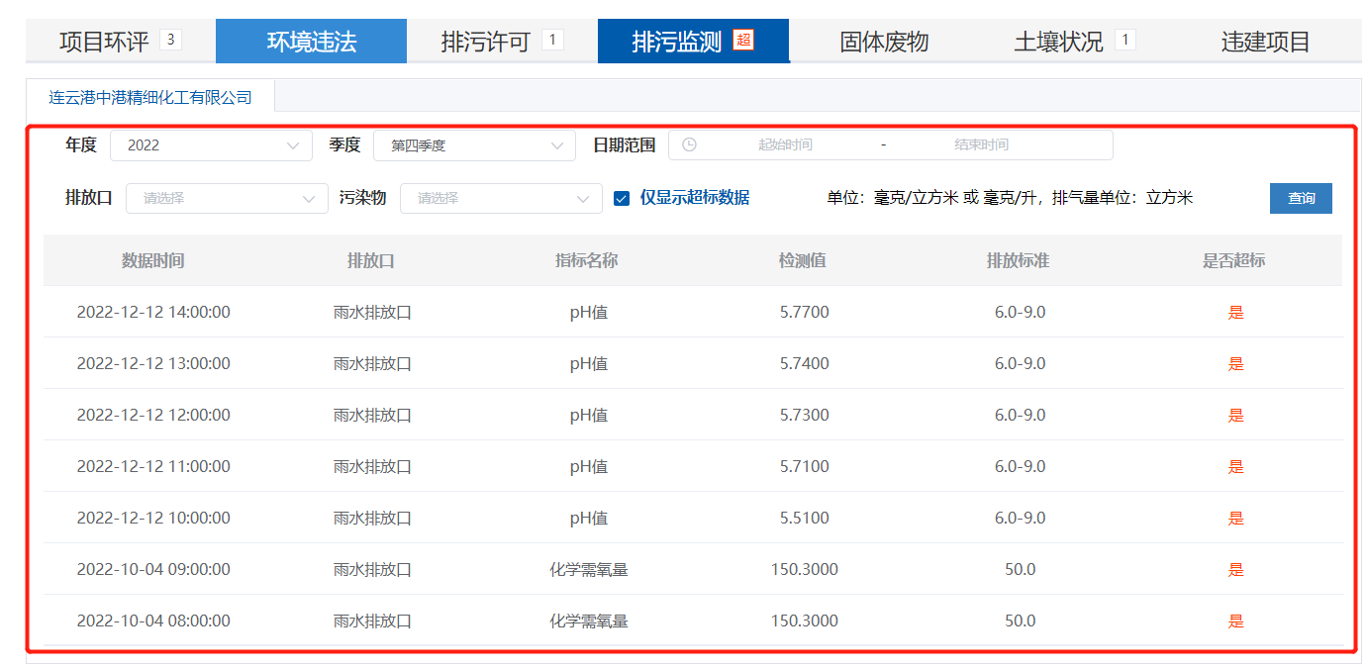The height and width of the screenshot is (669, 1367).
Task: Toggle the 仅显示超标数据 checkbox
Action: coord(622,198)
